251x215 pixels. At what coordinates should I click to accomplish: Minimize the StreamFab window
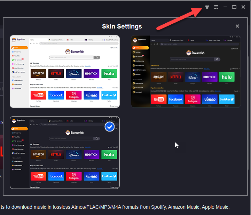tap(225, 7)
